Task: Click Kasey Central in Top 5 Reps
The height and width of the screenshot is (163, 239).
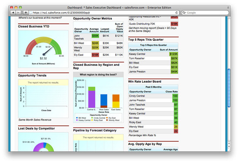Action: coord(137,54)
